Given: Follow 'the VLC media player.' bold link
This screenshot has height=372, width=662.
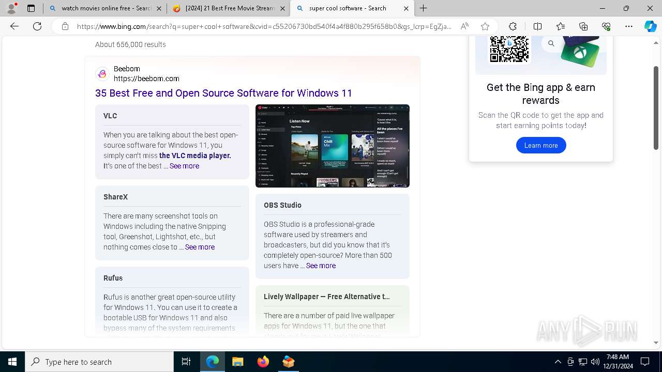Looking at the screenshot, I should 195,156.
